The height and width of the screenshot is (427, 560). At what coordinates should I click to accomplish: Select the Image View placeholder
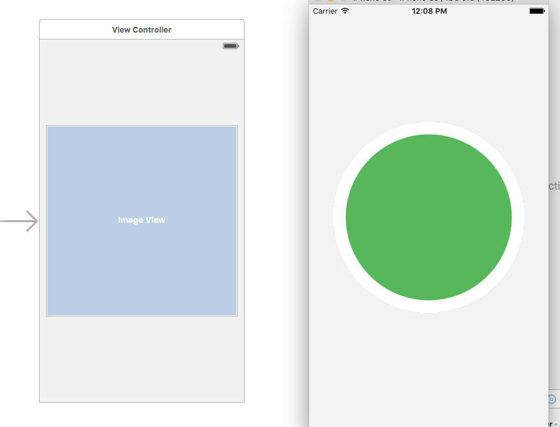click(141, 220)
